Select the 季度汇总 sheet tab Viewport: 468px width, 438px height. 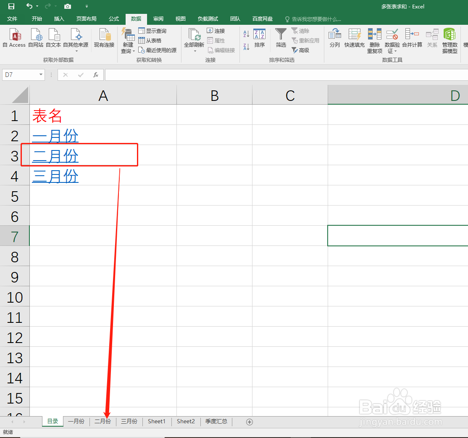point(216,421)
